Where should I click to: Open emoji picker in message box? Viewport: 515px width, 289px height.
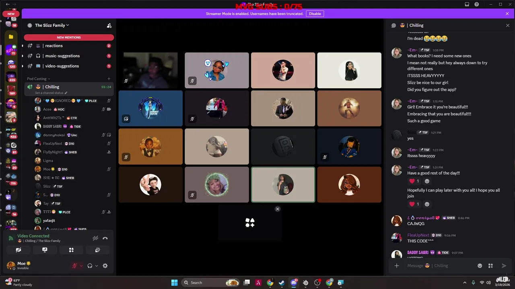click(480, 266)
